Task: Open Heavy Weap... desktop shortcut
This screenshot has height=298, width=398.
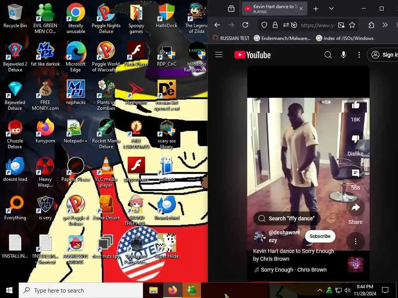Action: click(45, 172)
